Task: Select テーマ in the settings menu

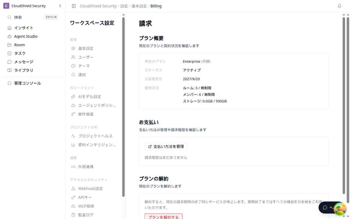Action: tap(94, 66)
